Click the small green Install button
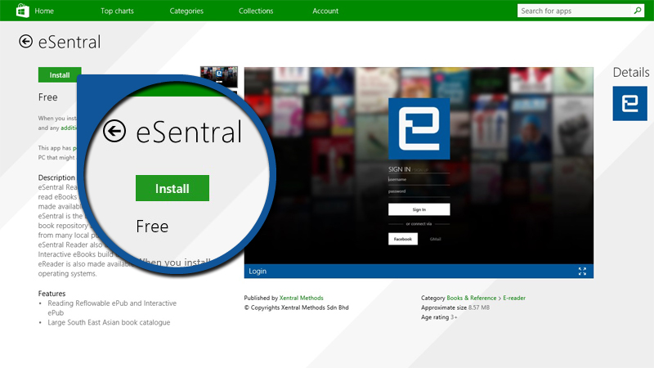The image size is (654, 368). (60, 74)
